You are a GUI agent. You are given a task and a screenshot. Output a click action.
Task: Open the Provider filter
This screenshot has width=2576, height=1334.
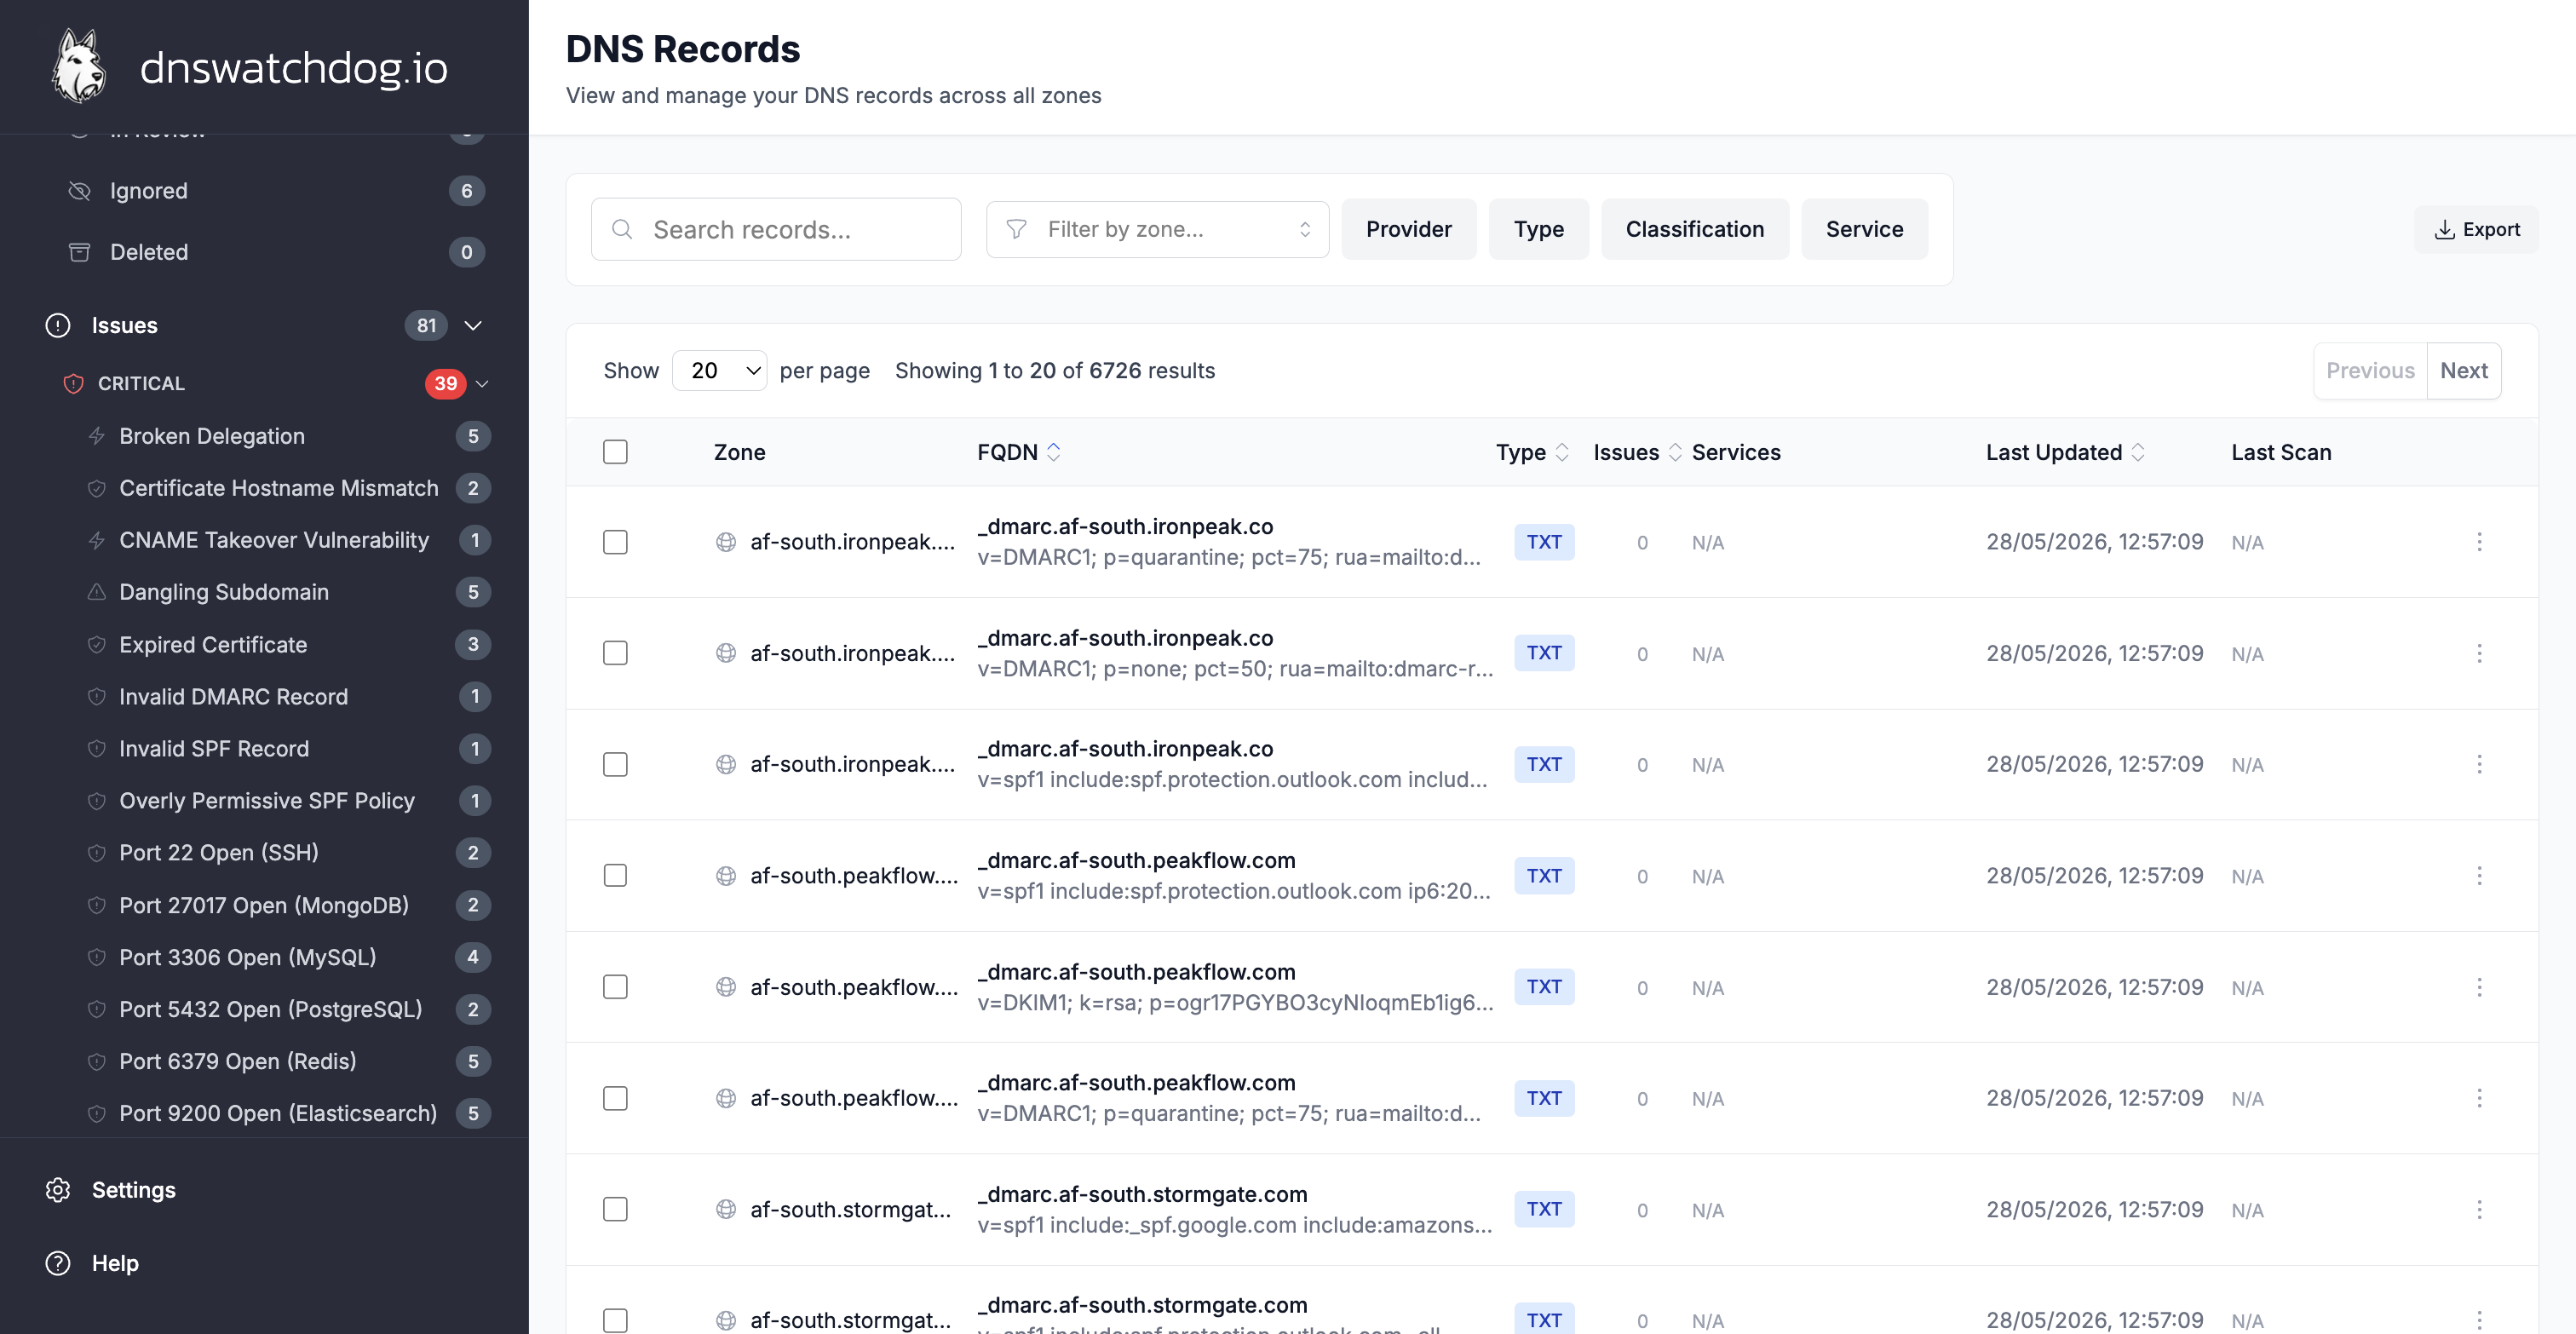pos(1408,230)
